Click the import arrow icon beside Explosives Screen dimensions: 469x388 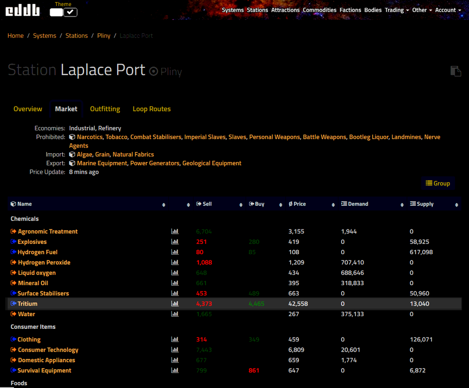point(14,242)
